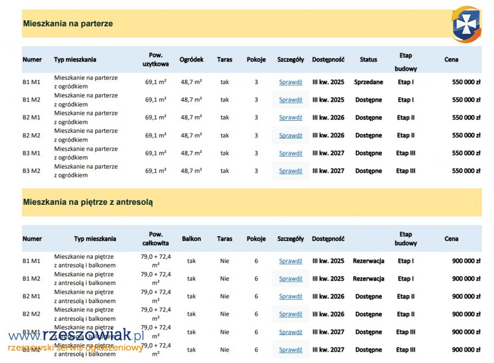Image resolution: width=494 pixels, height=363 pixels.
Task: Click 'Etap III' in upper floor B3 M1 row
Action: click(406, 332)
